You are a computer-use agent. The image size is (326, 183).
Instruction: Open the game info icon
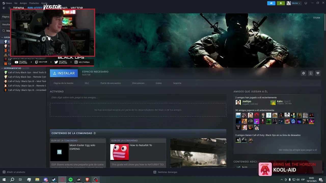point(311,73)
